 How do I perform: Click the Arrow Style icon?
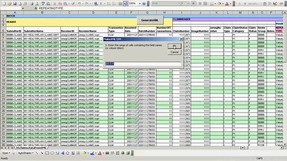(x=117, y=153)
